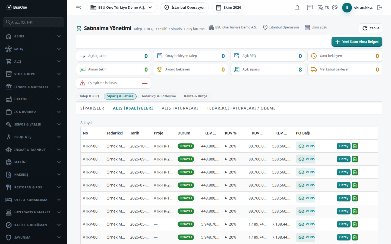Open TEDARİKÇİ FATURALARI / ÖDEME tab
Screen dimensions: 391x244
click(x=241, y=108)
